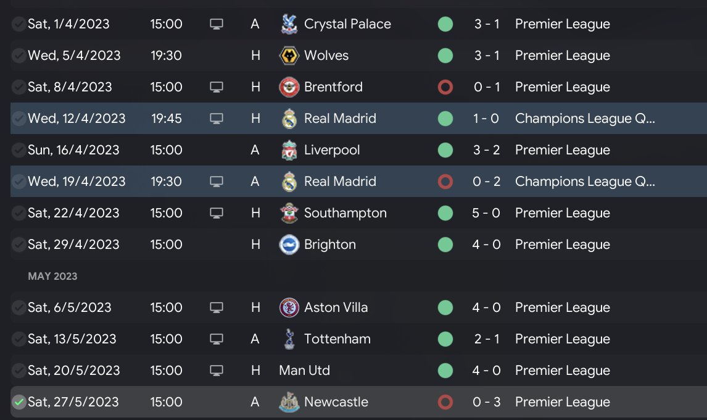
Task: Click the Newcastle club badge
Action: coord(288,402)
